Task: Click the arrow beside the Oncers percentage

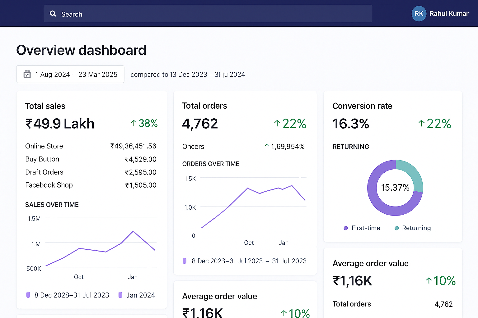Action: (x=266, y=146)
